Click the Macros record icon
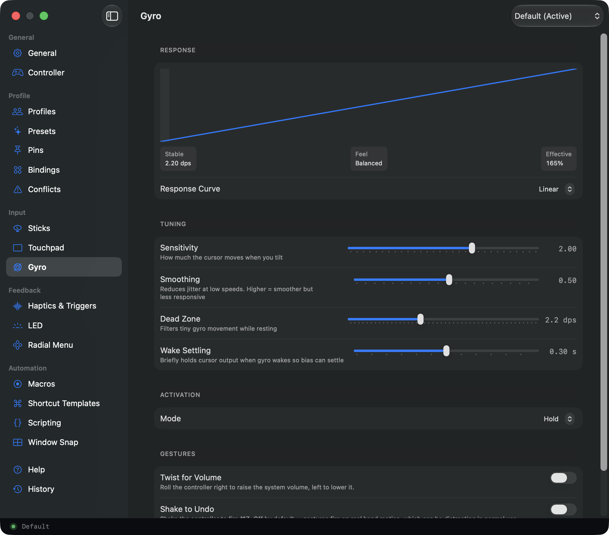Viewport: 609px width, 535px height. point(18,384)
